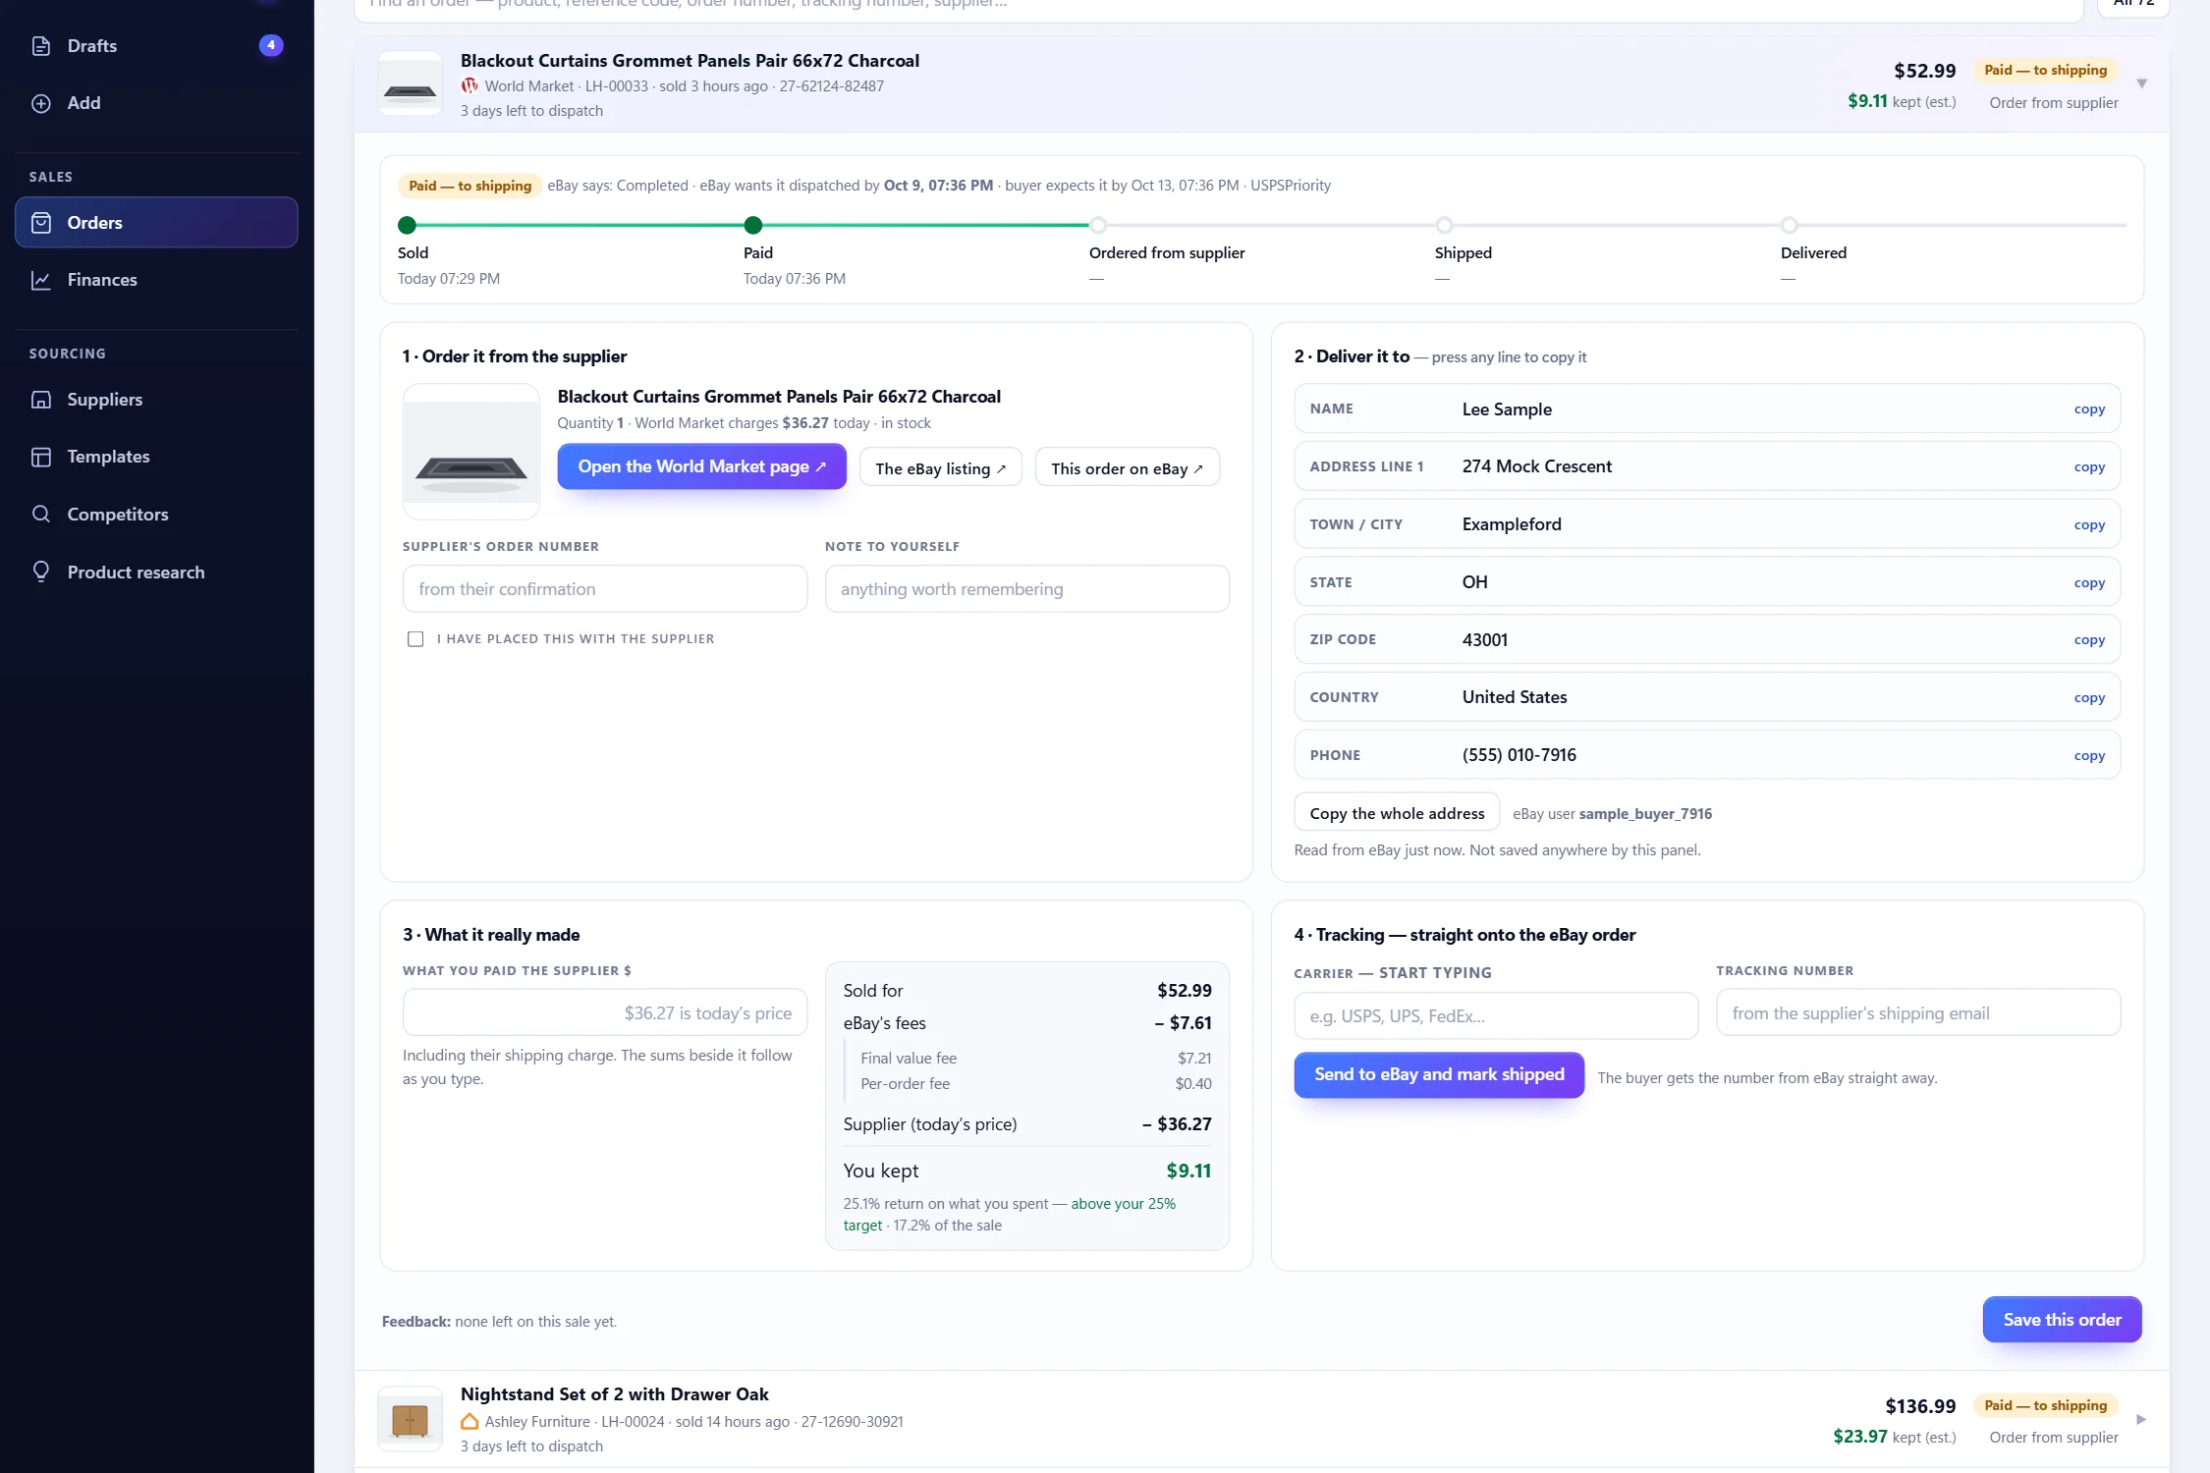2210x1473 pixels.
Task: Click the supplier's order number field
Action: pos(604,589)
